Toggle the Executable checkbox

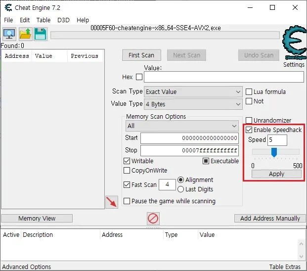[206, 161]
